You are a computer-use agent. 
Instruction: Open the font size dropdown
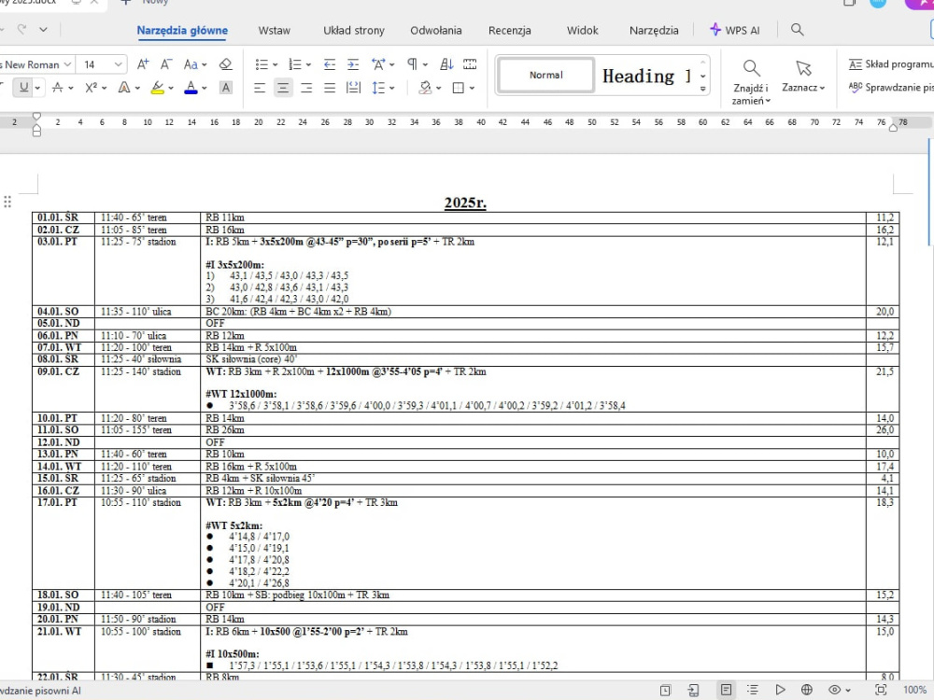coord(118,64)
